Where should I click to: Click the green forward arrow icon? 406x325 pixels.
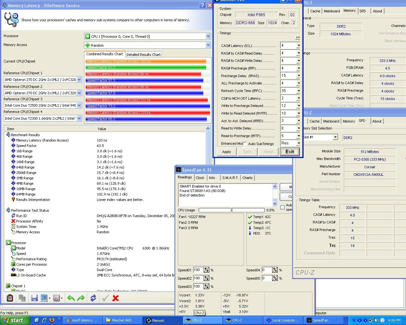click(x=81, y=298)
